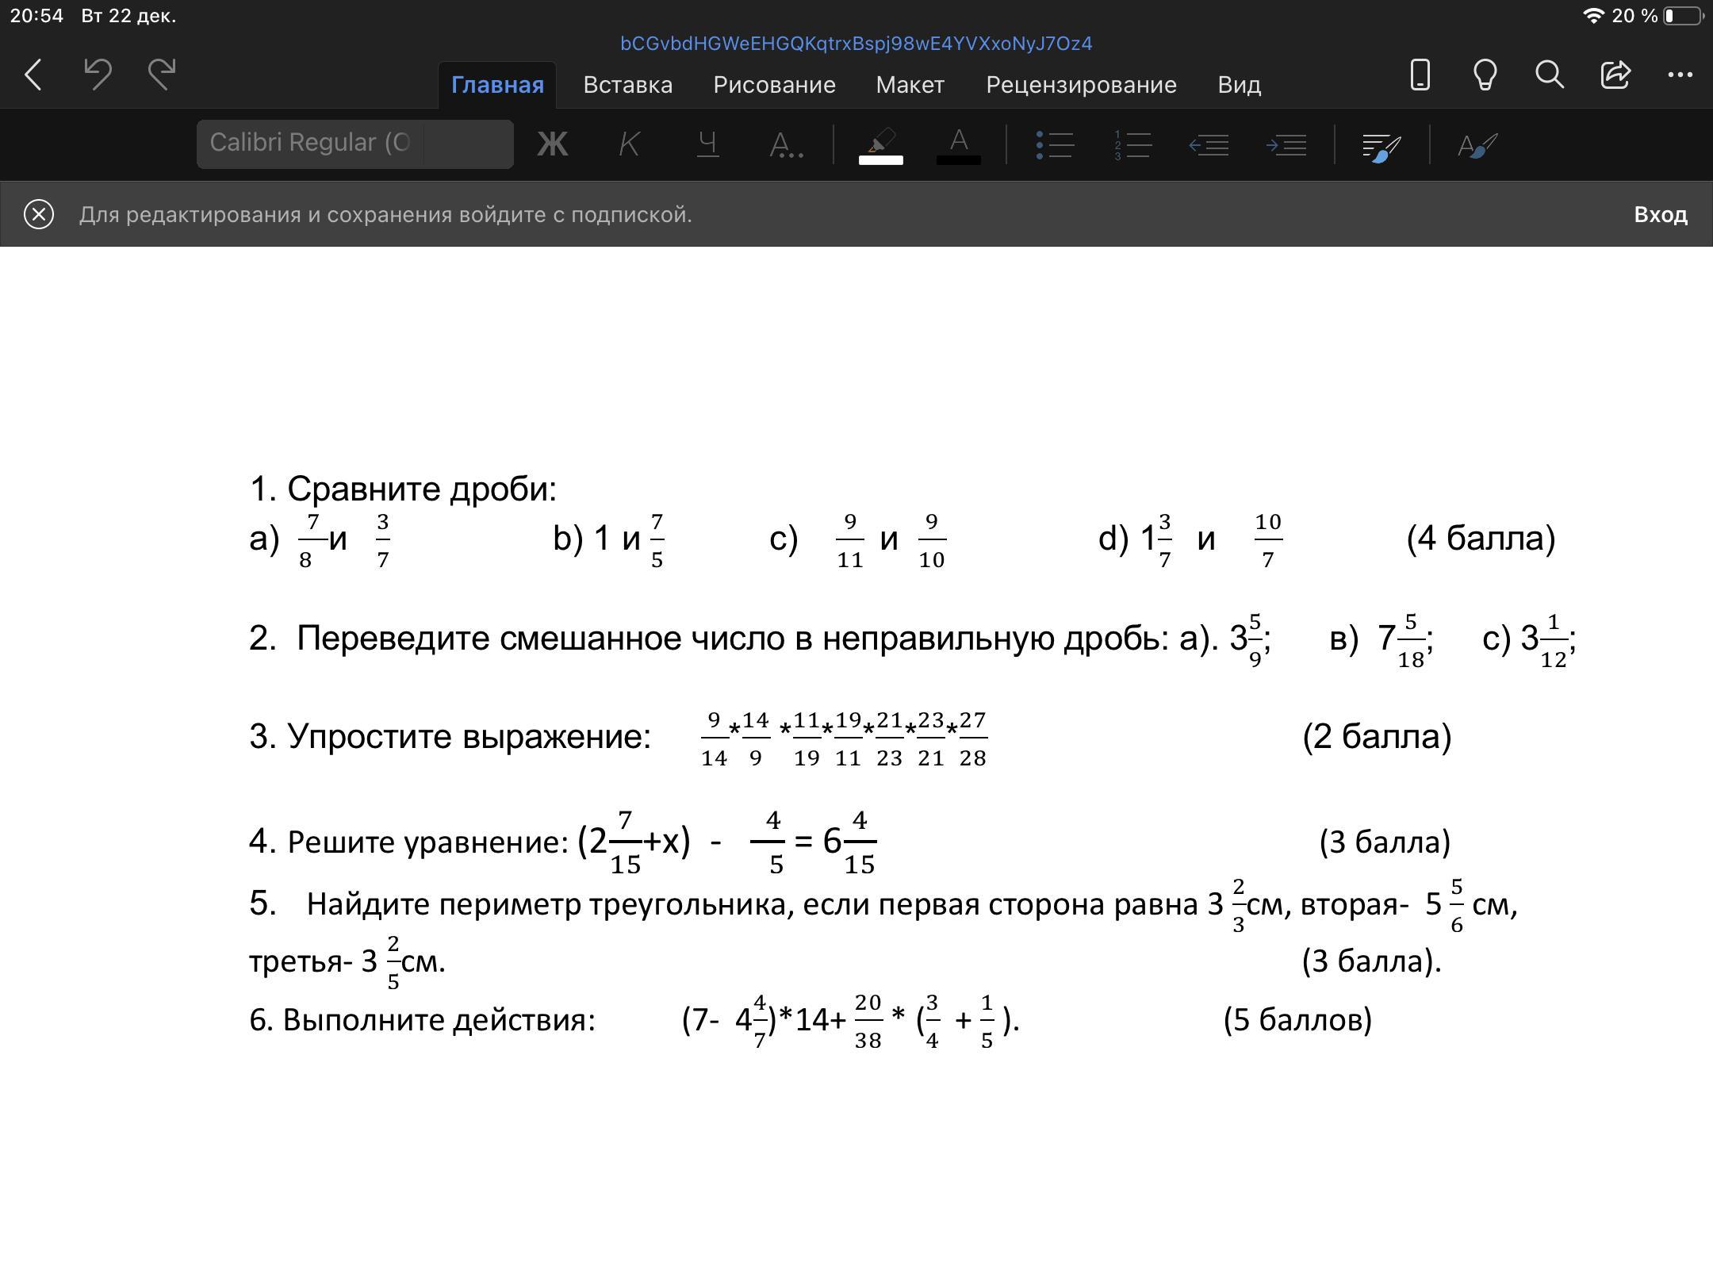Toggle italic К formatting

click(629, 144)
